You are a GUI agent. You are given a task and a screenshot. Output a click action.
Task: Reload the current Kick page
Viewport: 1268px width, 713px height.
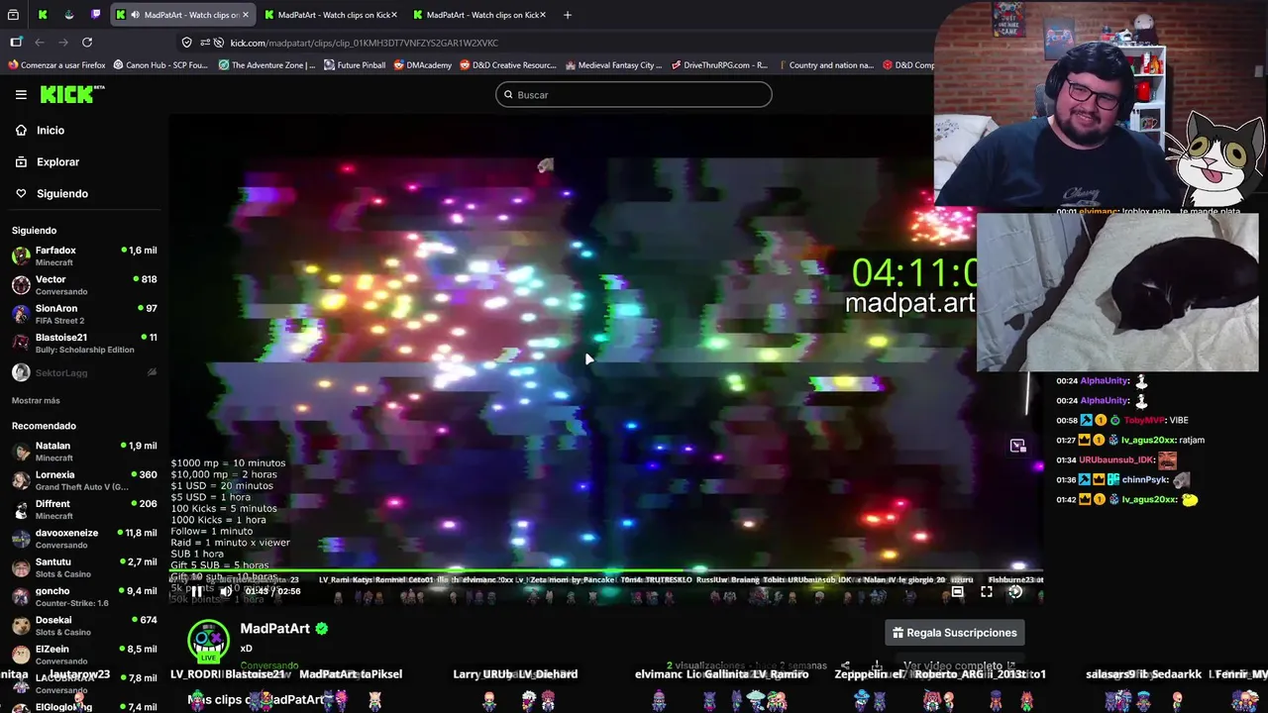pyautogui.click(x=87, y=43)
